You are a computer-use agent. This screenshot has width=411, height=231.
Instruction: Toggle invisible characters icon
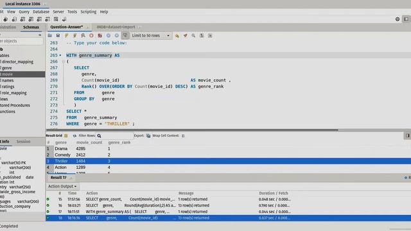point(202,35)
